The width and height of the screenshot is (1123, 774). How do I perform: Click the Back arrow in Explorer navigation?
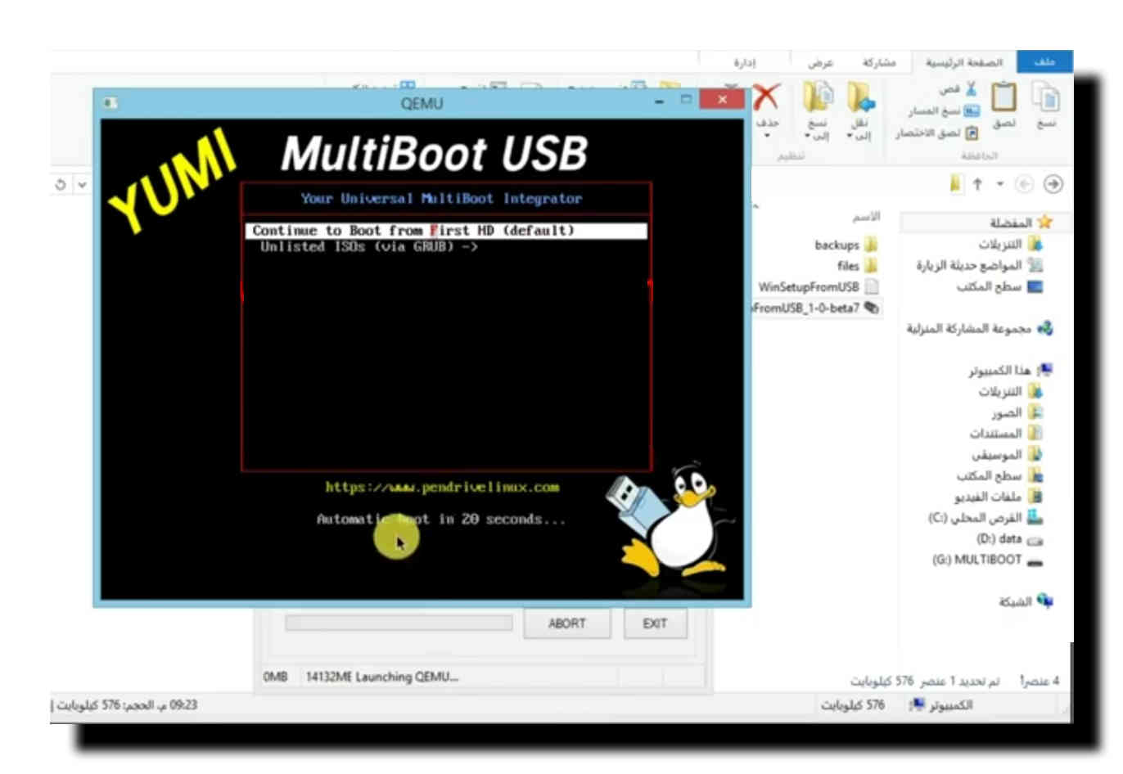click(1024, 184)
